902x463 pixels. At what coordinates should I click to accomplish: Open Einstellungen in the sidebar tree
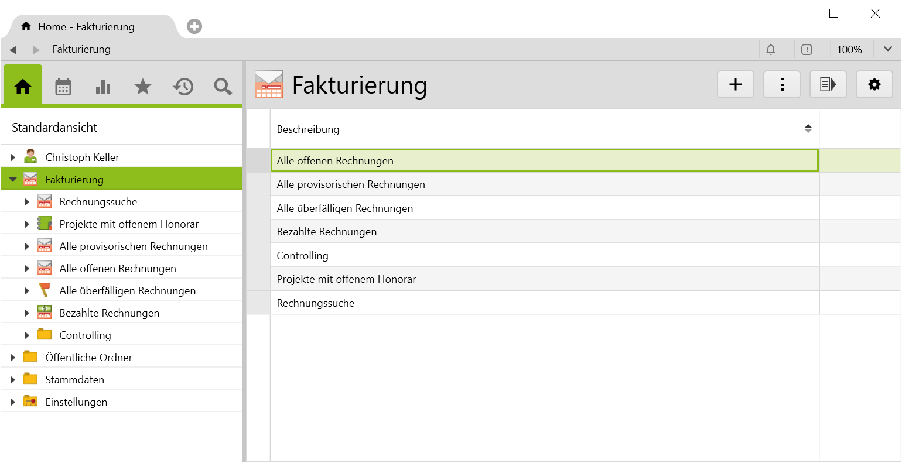tap(76, 402)
